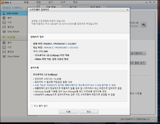This screenshot has height=124, width=160.
Task: Click the storage usage bar under 25.56 GB
Action: pyautogui.click(x=134, y=26)
